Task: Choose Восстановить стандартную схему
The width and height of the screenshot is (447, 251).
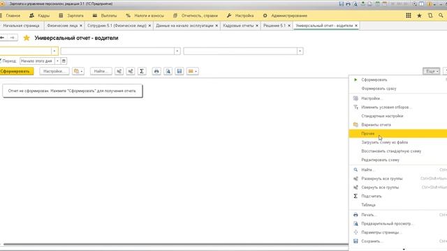Action: [x=398, y=151]
